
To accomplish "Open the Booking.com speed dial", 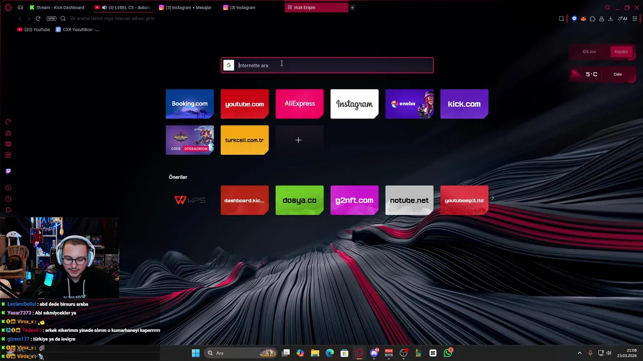I will click(189, 104).
